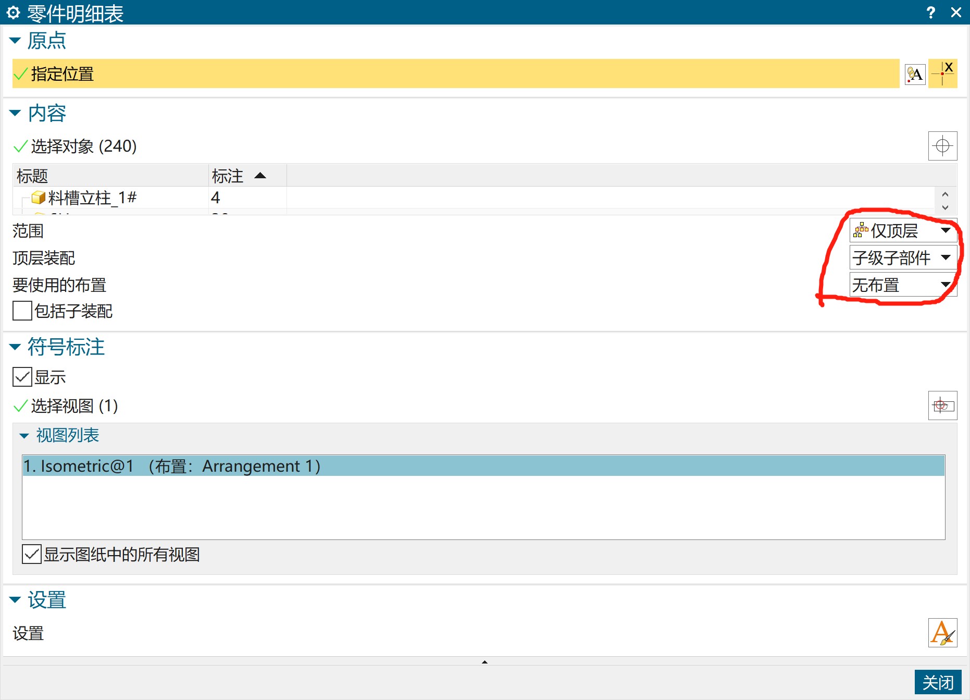Screen dimensions: 970x700
Task: Click the gear icon in title bar
Action: pos(13,13)
